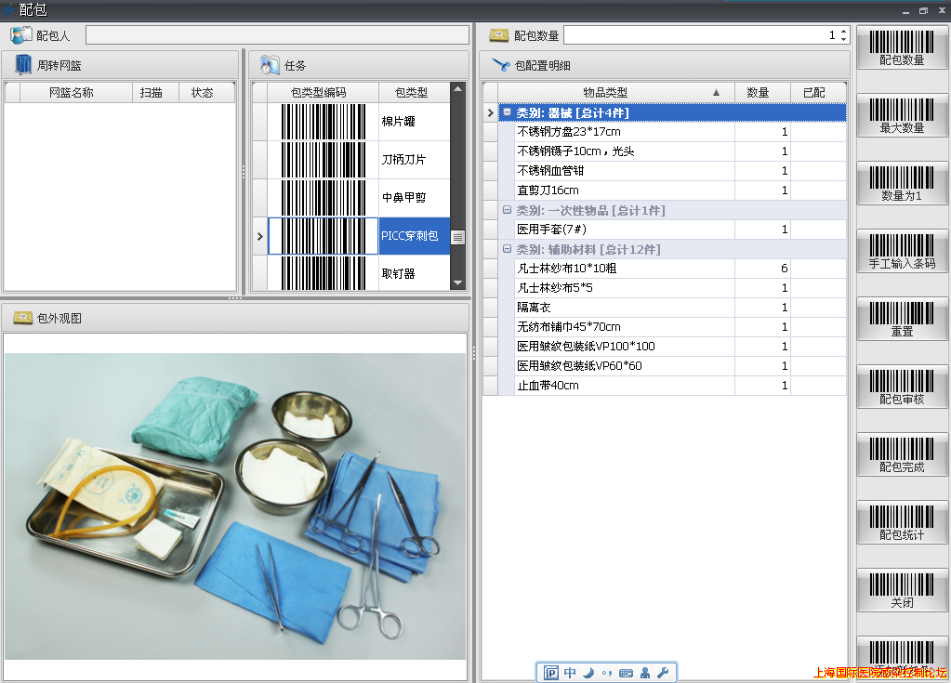
Task: Select the 刀柄刀片 task row
Action: pos(404,160)
